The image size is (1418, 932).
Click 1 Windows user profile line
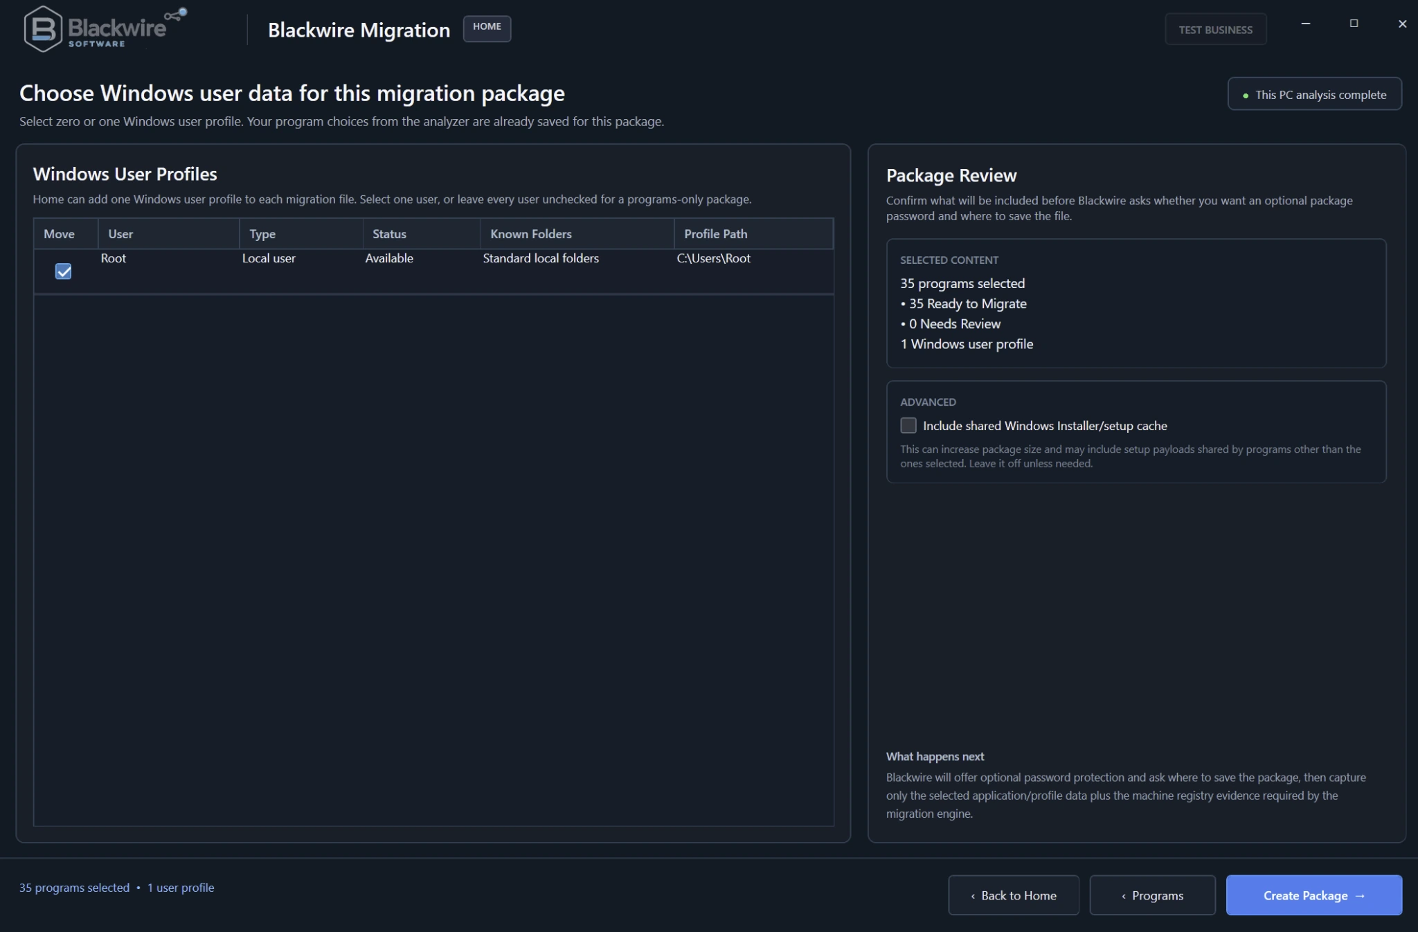tap(967, 344)
